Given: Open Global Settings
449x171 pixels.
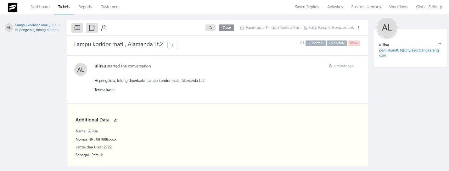Looking at the screenshot, I should pos(429,7).
